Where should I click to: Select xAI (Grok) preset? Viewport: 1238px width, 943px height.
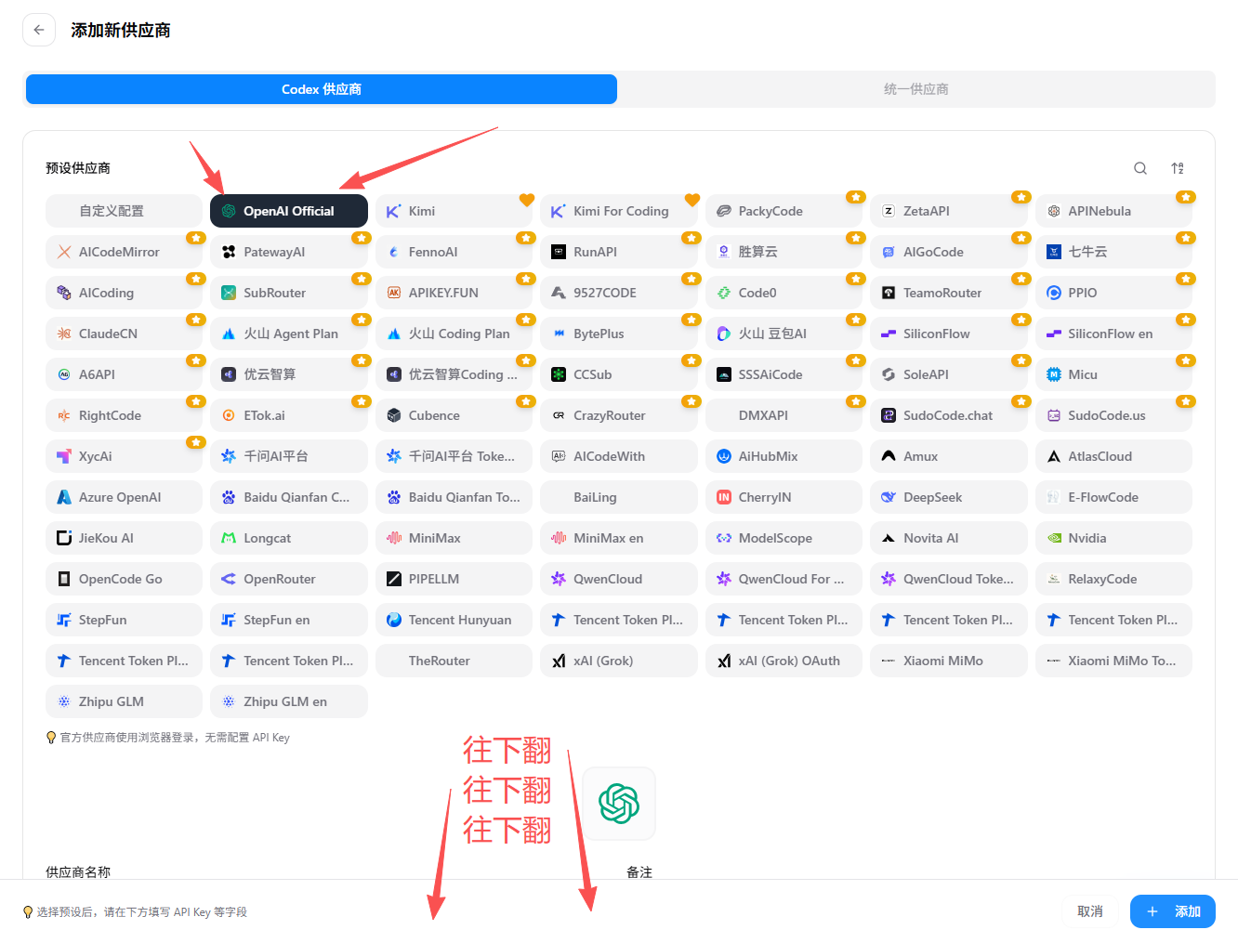619,661
